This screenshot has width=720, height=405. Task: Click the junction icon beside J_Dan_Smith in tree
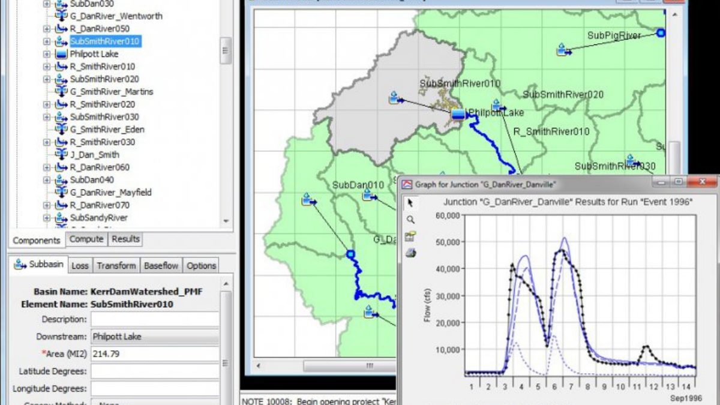tap(61, 154)
